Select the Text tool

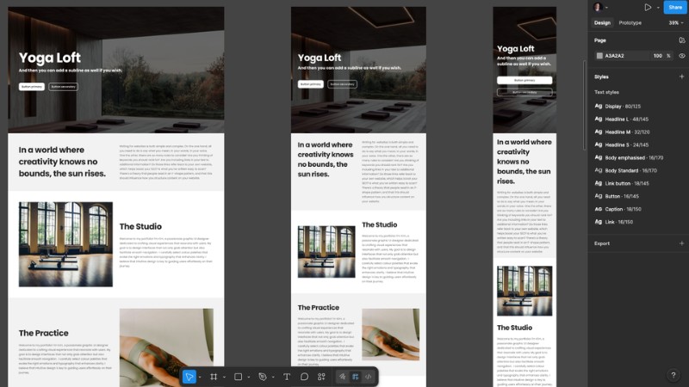coord(287,377)
